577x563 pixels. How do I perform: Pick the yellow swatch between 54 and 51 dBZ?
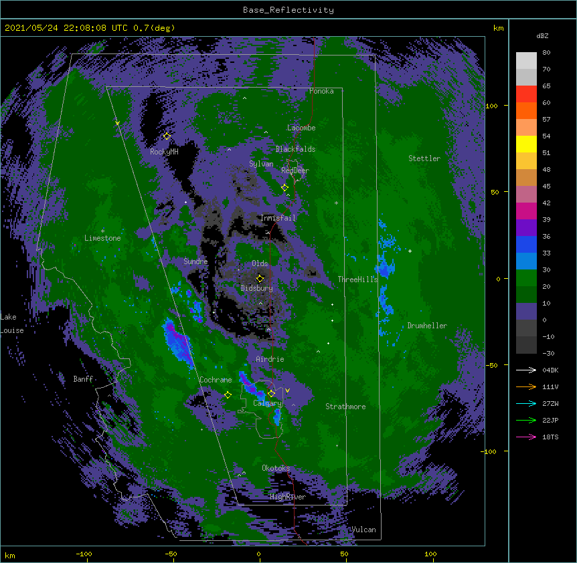click(x=526, y=144)
